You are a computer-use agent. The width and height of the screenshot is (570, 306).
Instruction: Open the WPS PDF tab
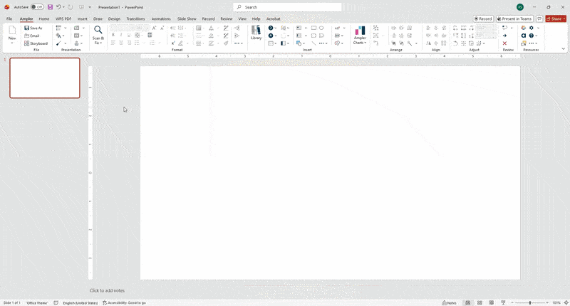point(63,19)
